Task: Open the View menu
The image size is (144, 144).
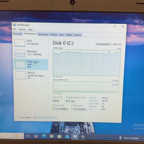Action: click(x=30, y=29)
